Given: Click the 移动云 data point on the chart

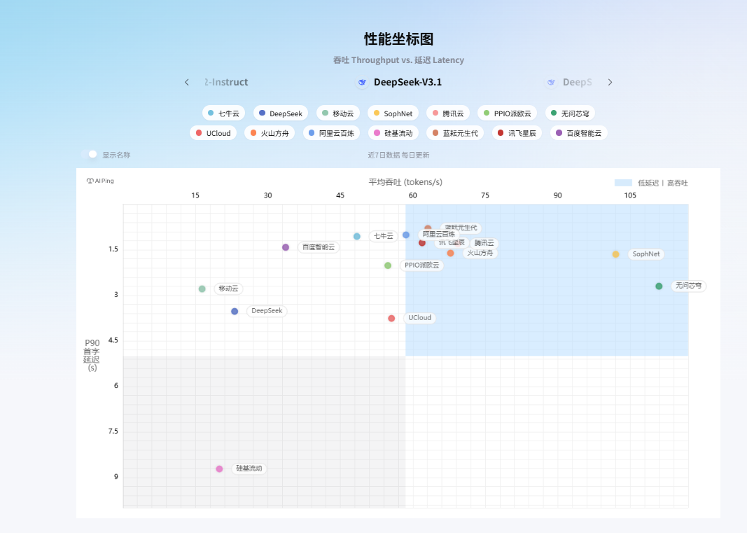Looking at the screenshot, I should (202, 289).
